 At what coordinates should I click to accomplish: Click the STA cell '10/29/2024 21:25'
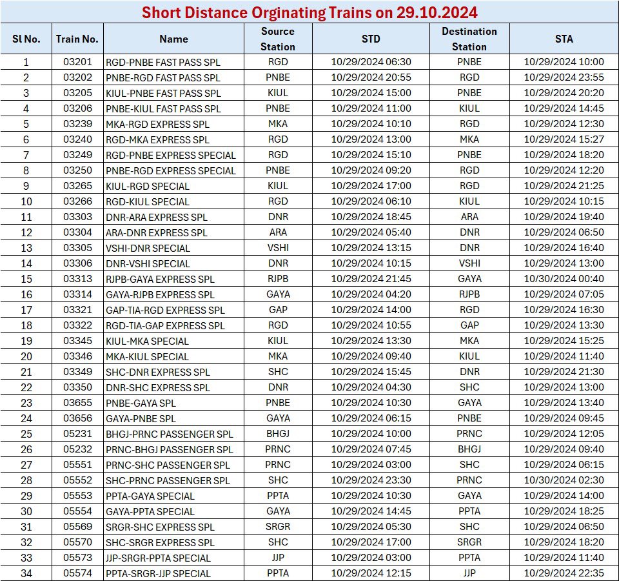pos(564,186)
